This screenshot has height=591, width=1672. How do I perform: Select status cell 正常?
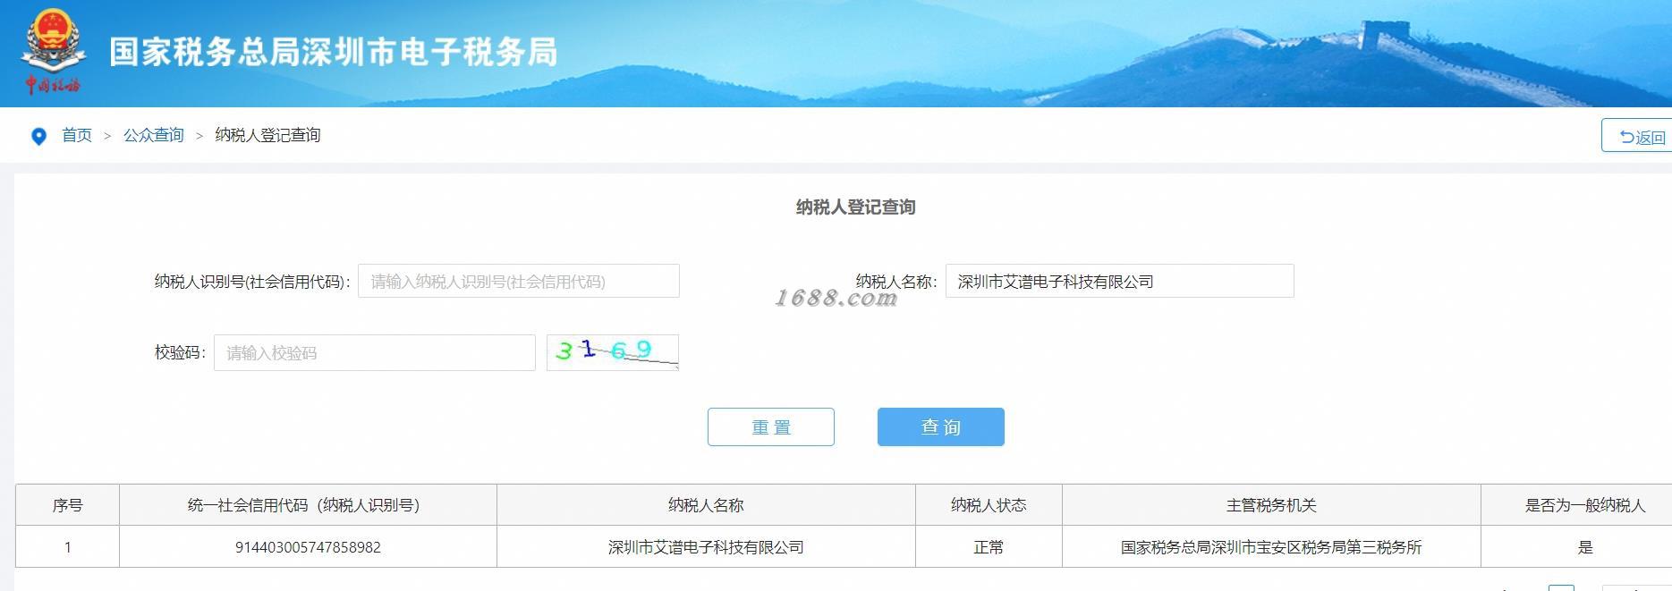[x=989, y=546]
